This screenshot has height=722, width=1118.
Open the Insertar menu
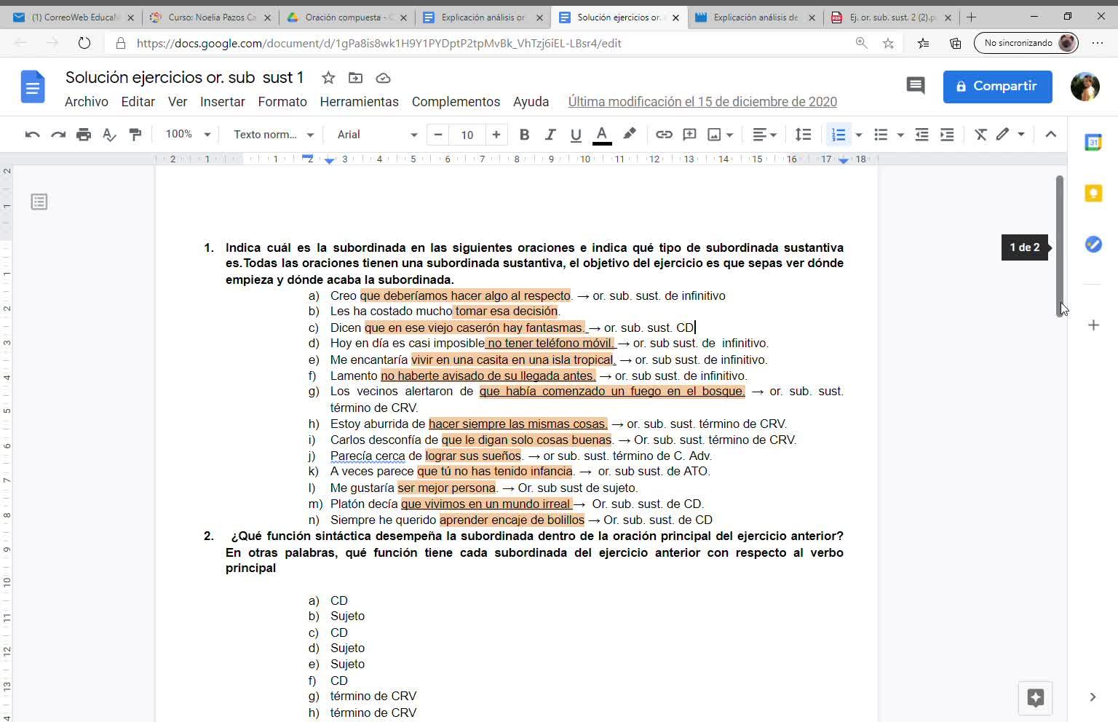(222, 102)
